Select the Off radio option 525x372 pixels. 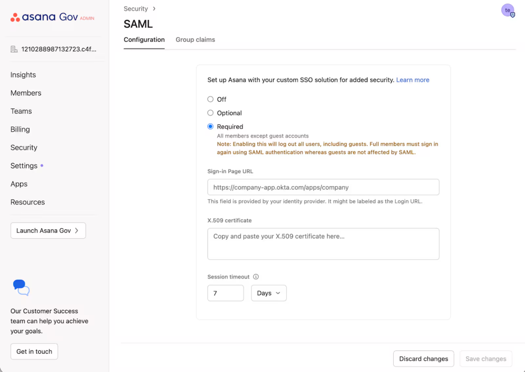211,99
